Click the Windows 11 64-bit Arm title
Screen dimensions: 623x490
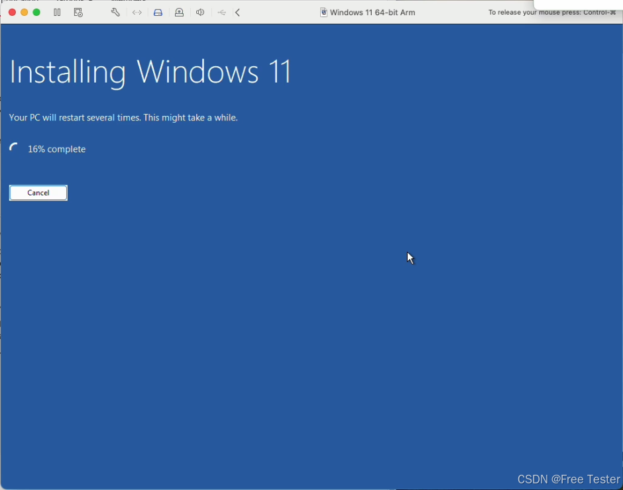tap(372, 13)
